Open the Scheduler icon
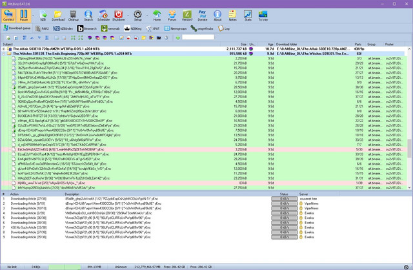The image size is (413, 270). pos(103,16)
